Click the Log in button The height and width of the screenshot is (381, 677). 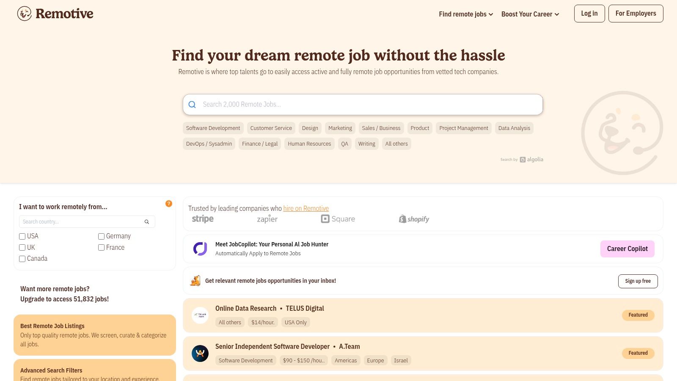click(589, 14)
